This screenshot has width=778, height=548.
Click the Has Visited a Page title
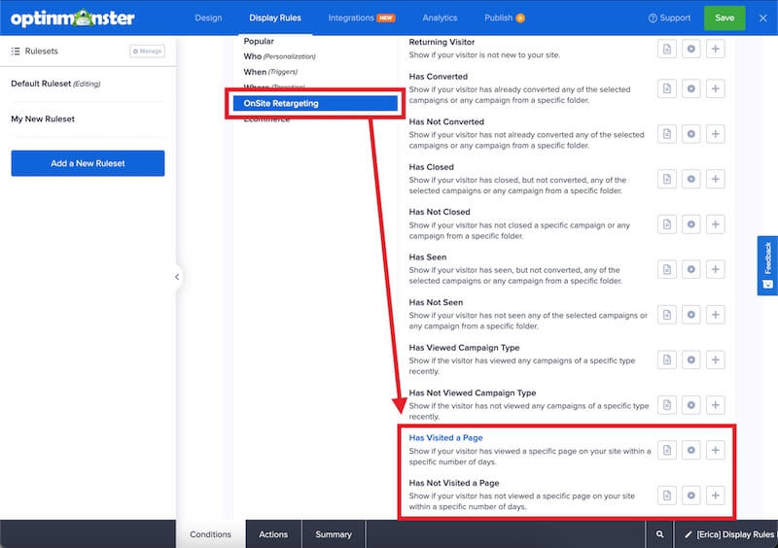445,438
